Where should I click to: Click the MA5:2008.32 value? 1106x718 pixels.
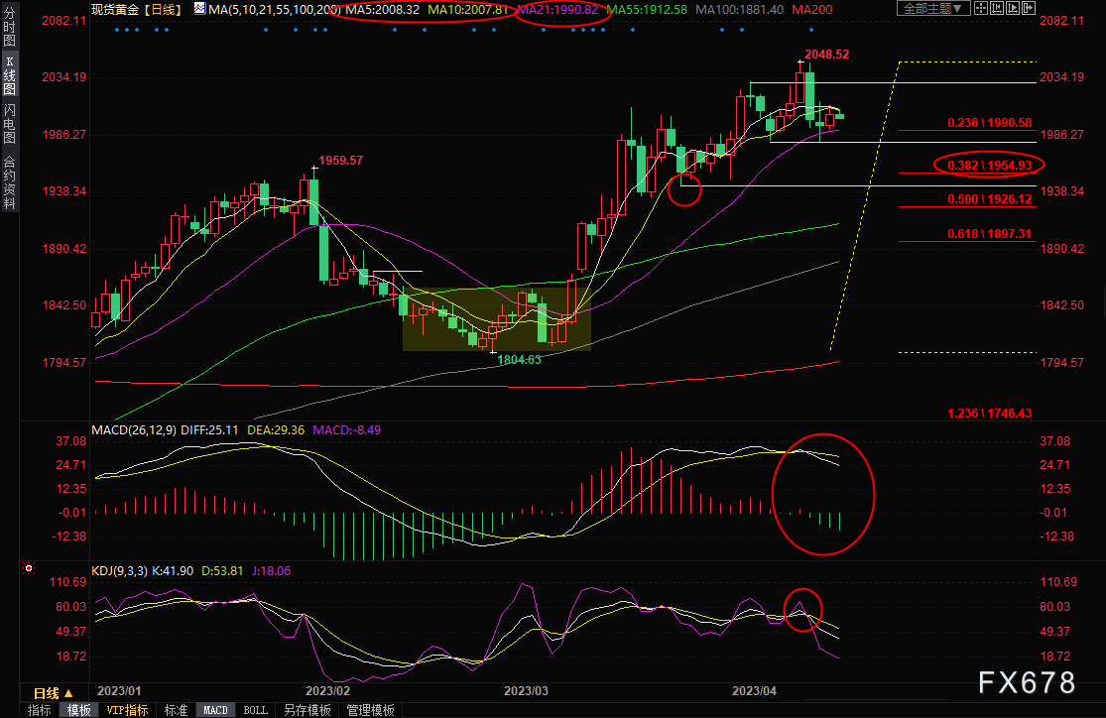pyautogui.click(x=382, y=10)
